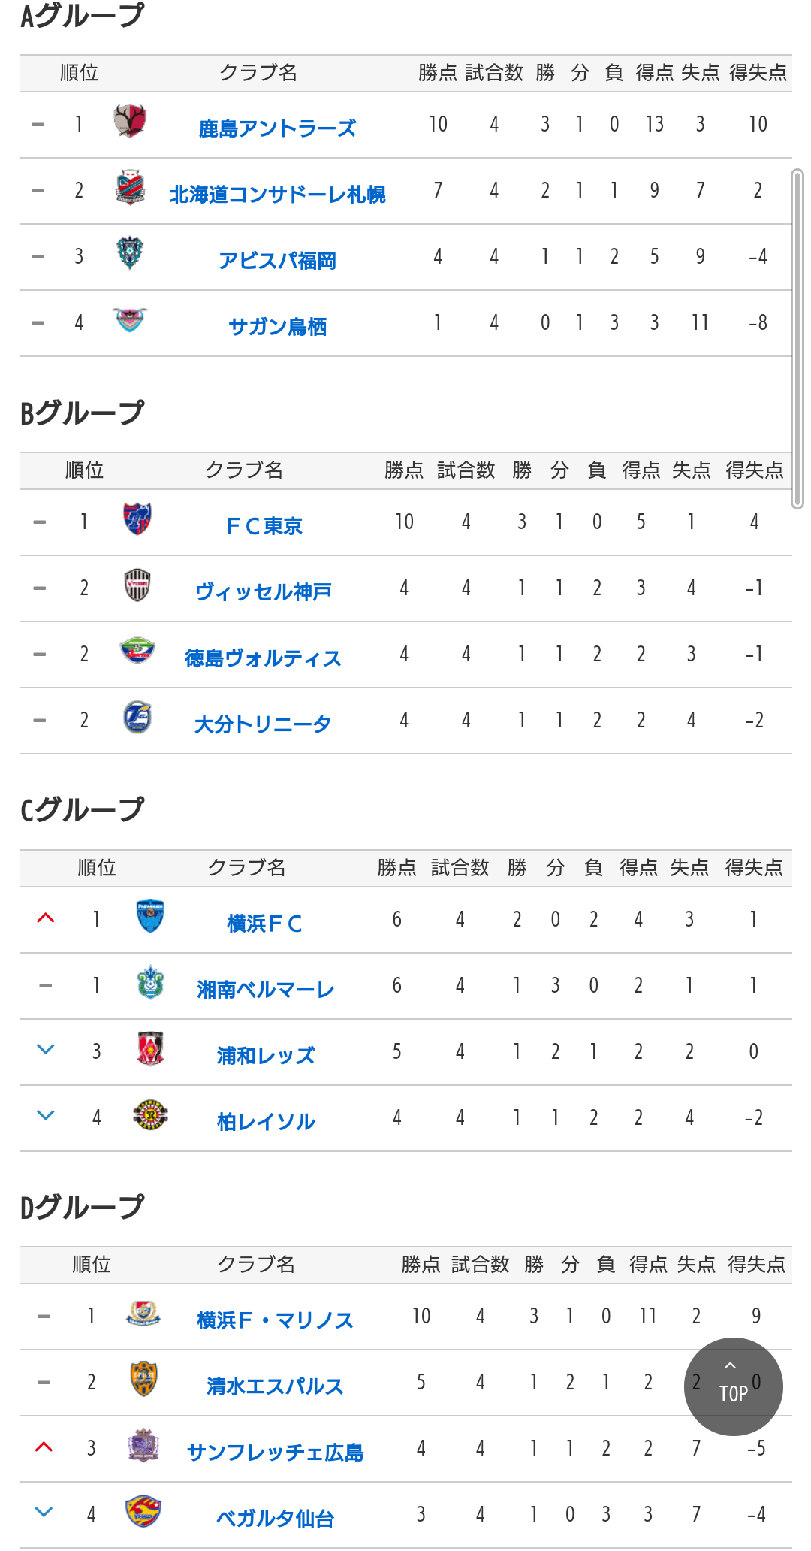Open the 徳島ヴォルティス club page link

(263, 658)
